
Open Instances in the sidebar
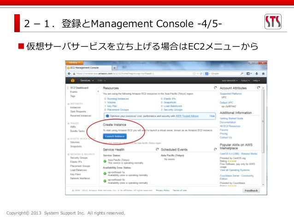coord(75,107)
